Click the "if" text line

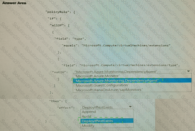pos(55,19)
